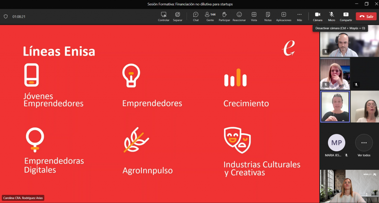Open Reaccionar emoji reactions
Viewport: 379px width, 203px height.
(x=239, y=17)
